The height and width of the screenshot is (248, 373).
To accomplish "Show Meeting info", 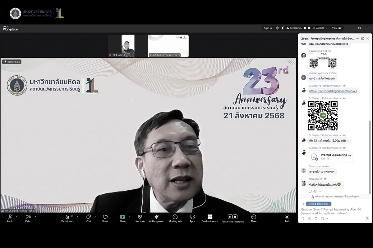I will point(175,217).
